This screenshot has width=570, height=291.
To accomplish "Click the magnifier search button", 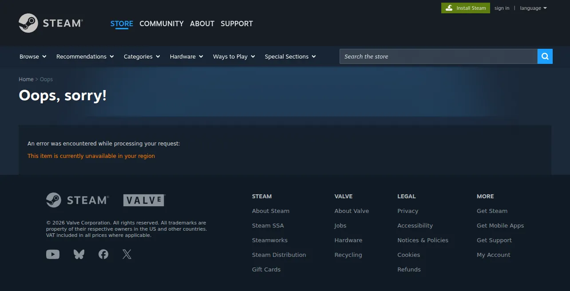I will point(545,56).
